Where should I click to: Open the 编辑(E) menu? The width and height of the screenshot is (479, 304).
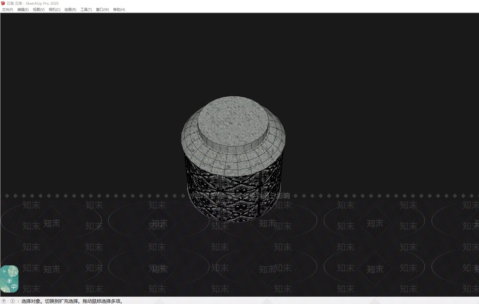click(23, 10)
